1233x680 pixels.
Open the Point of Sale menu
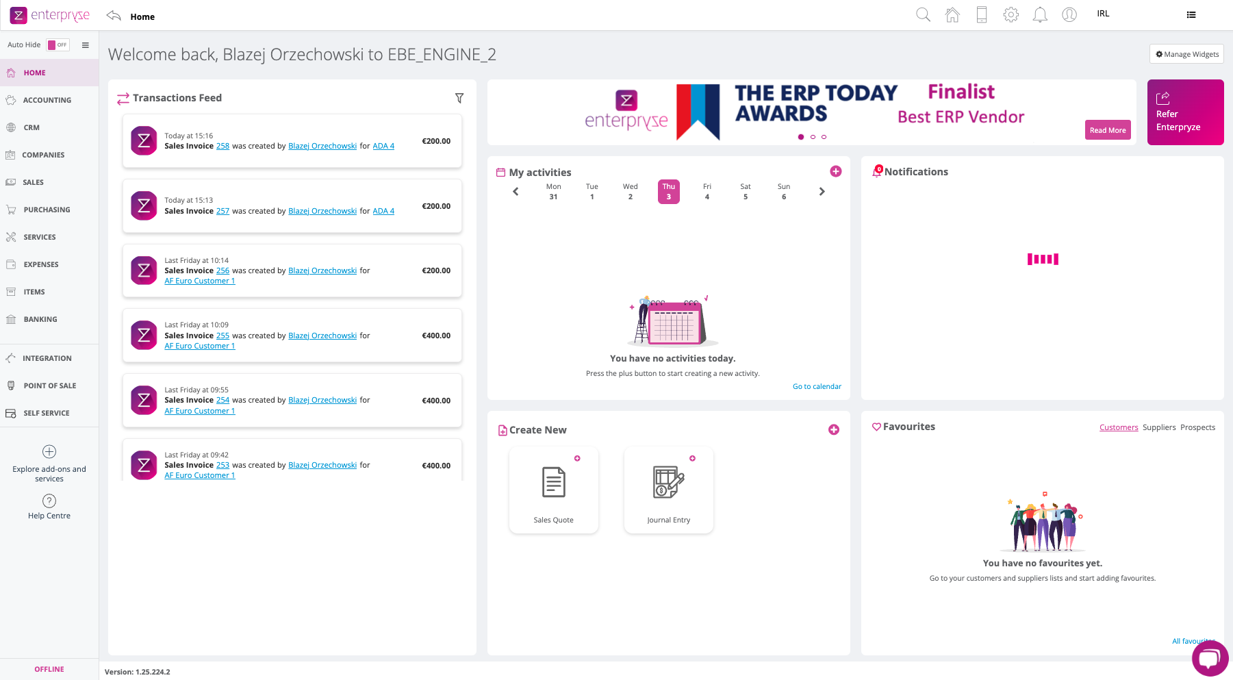pos(49,386)
